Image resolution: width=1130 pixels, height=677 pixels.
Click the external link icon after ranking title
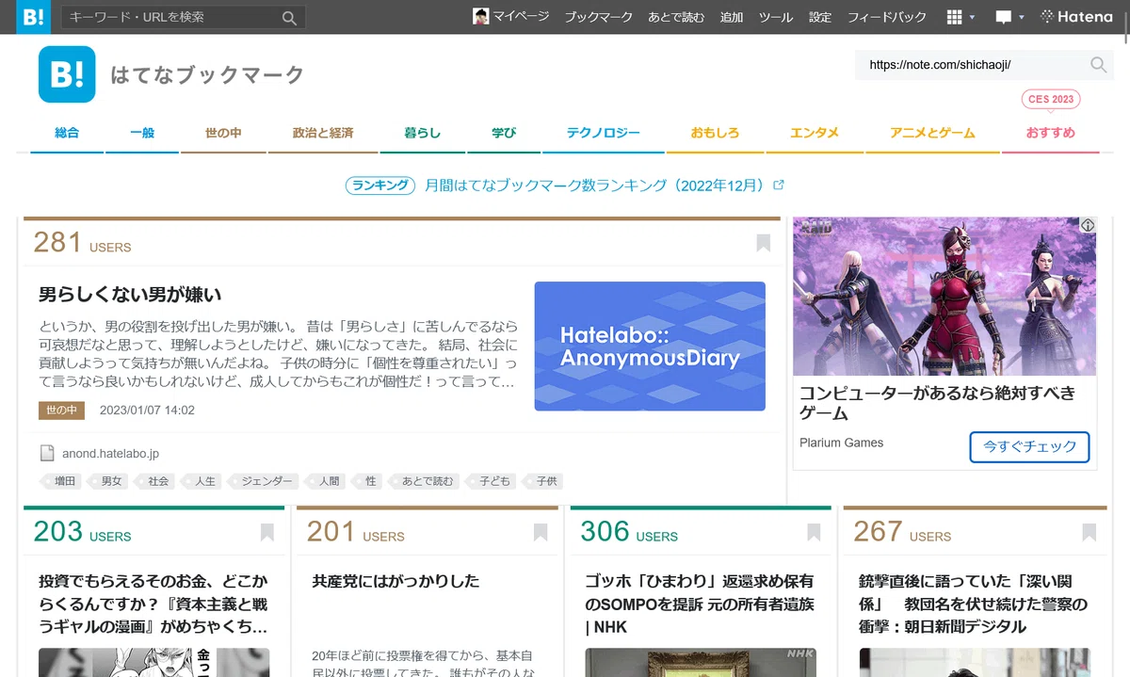[x=778, y=185]
